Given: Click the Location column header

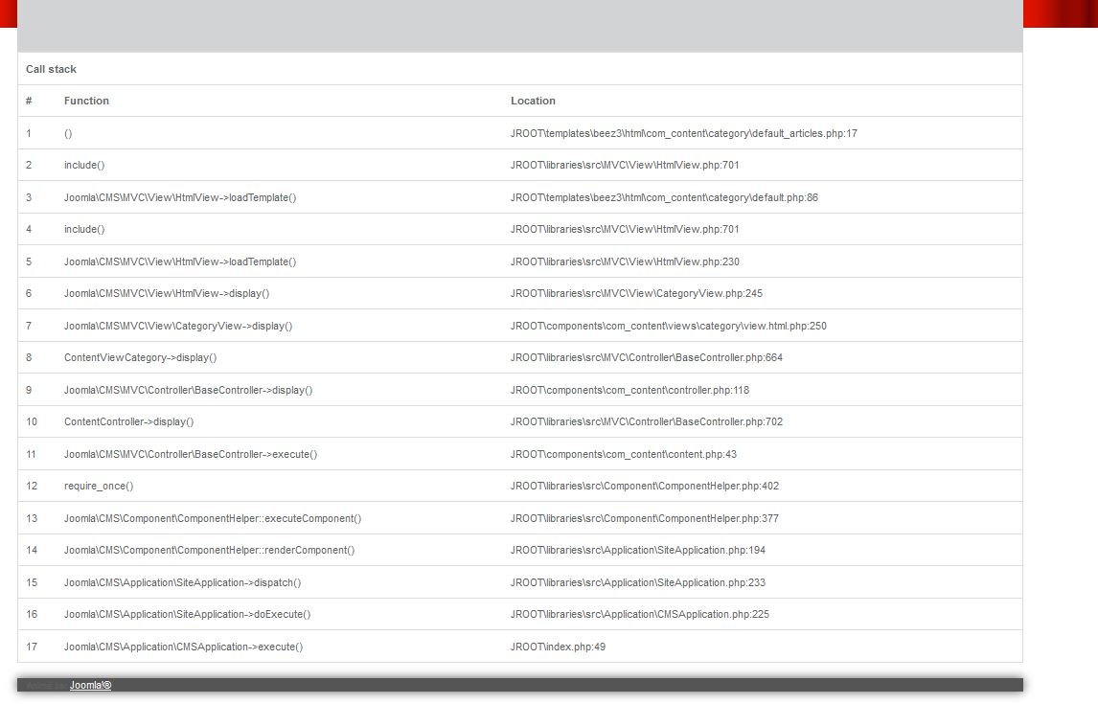Looking at the screenshot, I should (x=533, y=101).
